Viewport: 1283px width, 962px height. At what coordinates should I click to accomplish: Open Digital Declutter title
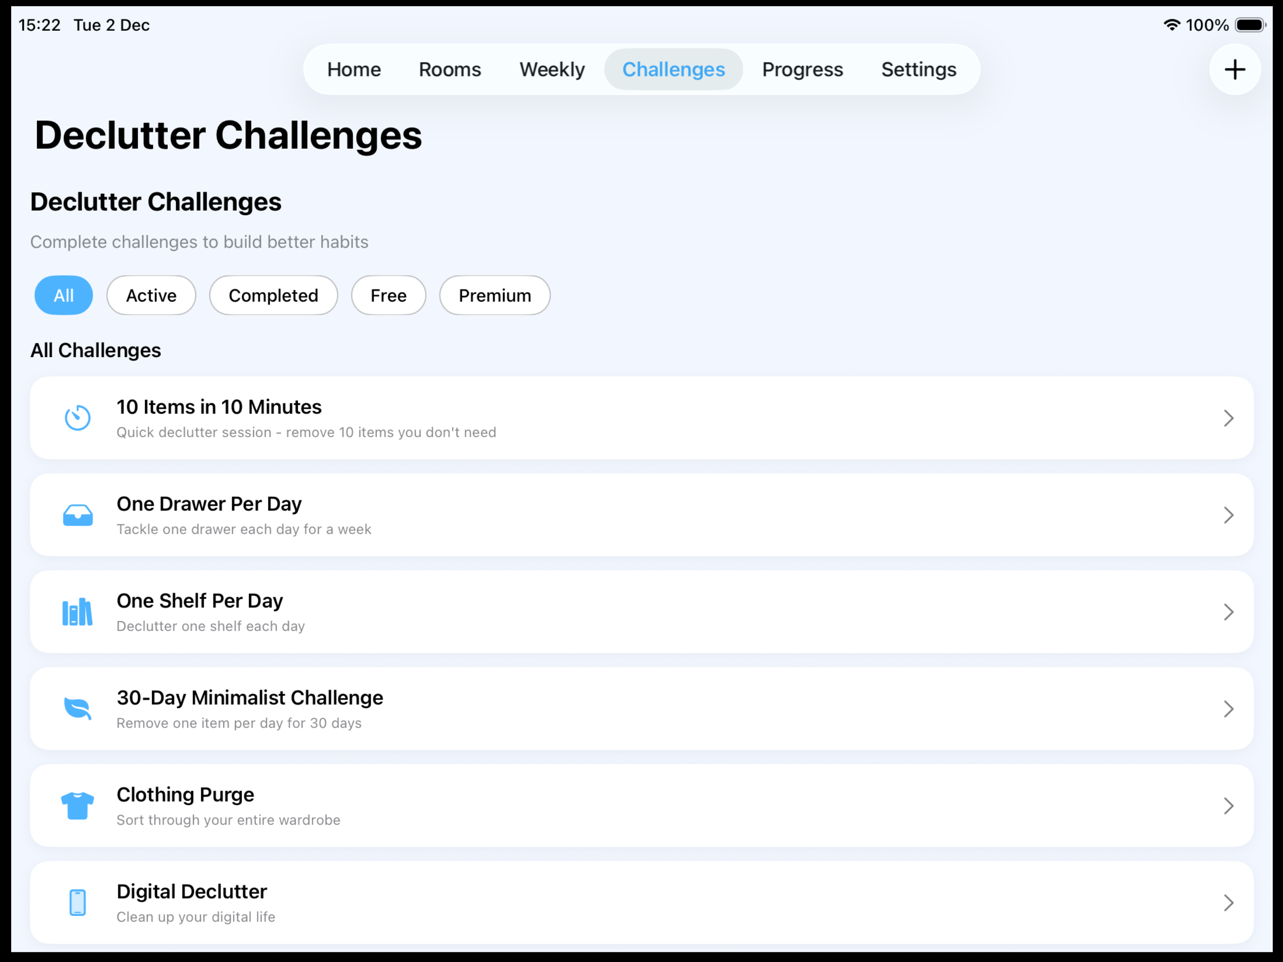(192, 891)
